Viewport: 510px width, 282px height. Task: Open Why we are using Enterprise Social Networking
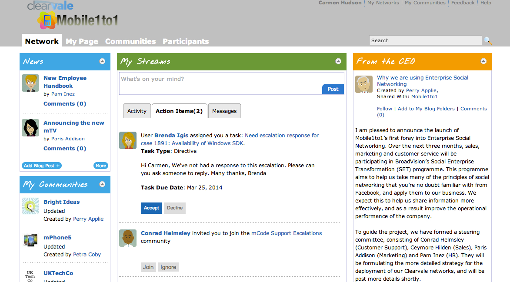coord(423,81)
